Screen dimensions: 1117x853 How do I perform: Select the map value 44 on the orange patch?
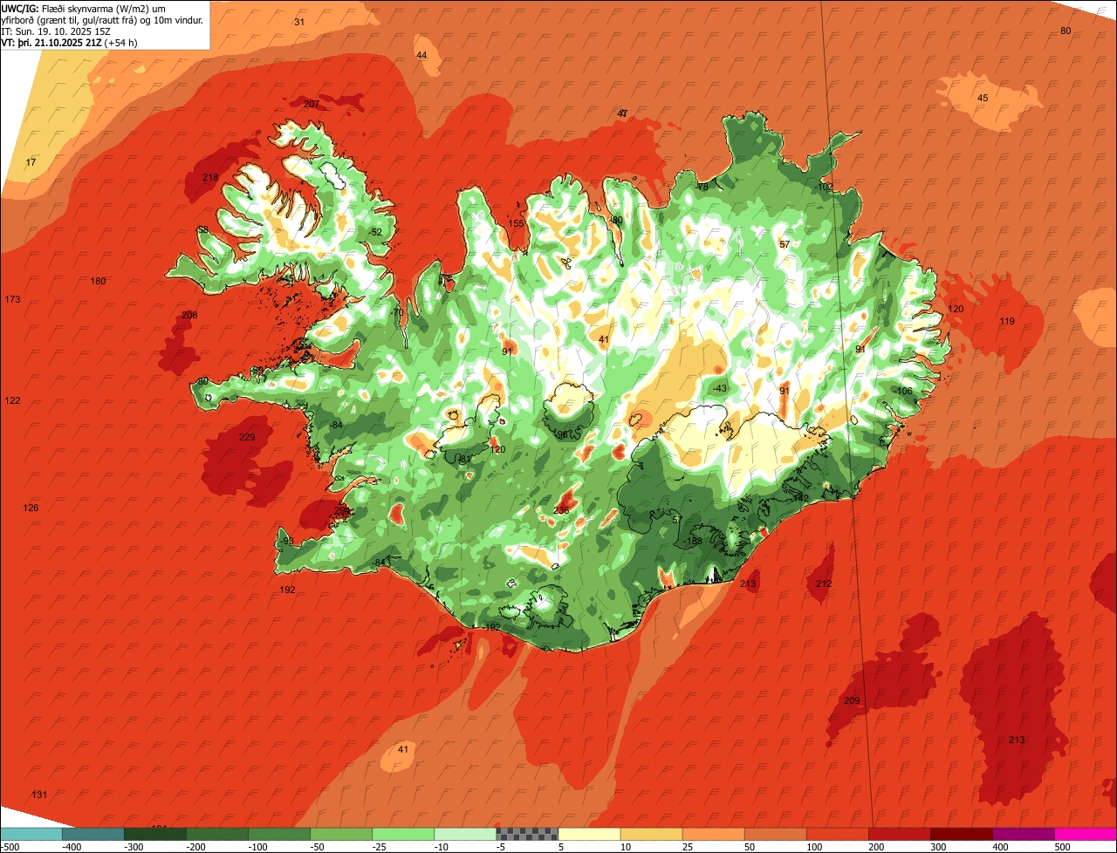(x=421, y=55)
